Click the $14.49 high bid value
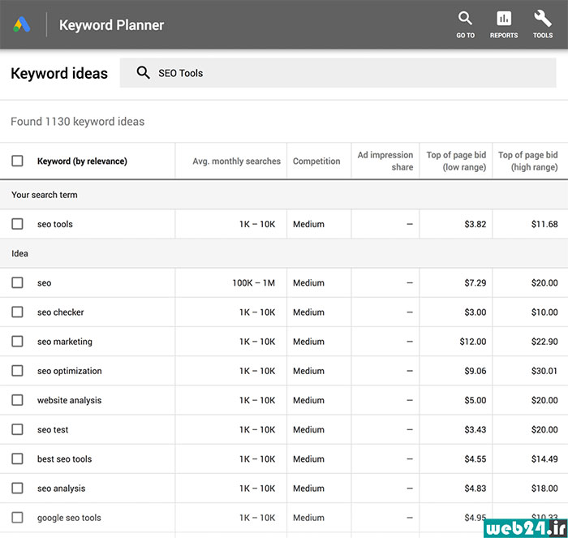This screenshot has height=538, width=568. 544,458
